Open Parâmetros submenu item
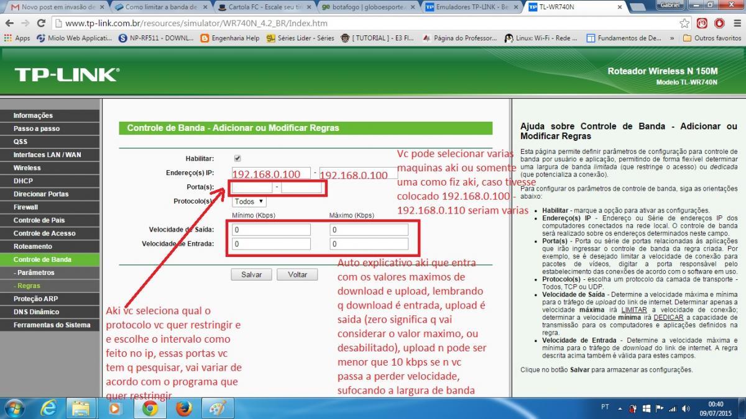This screenshot has width=746, height=419. pos(50,273)
